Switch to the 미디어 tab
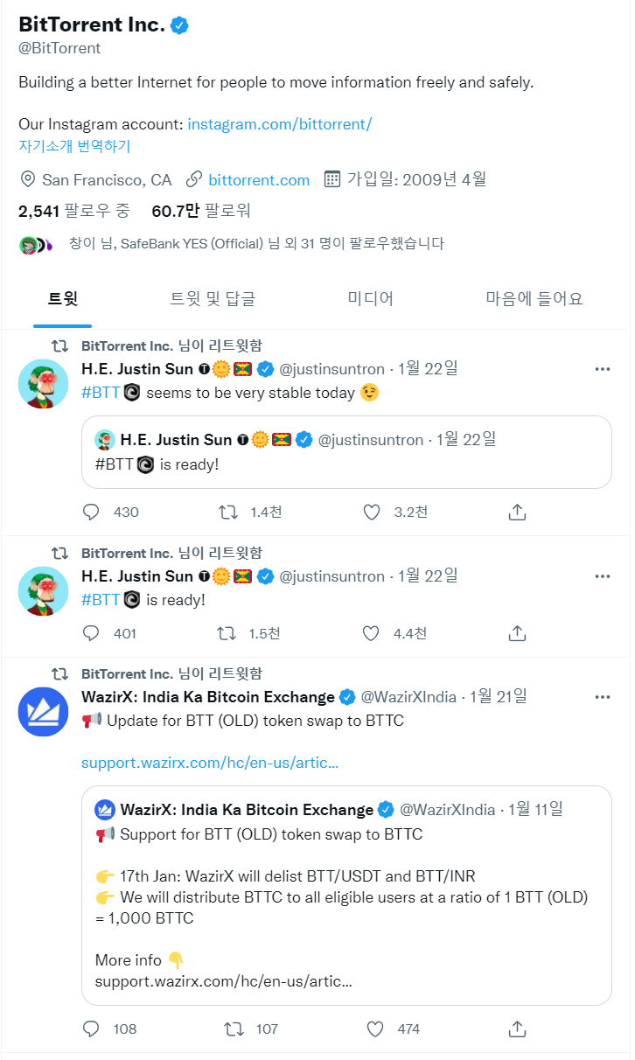635x1060 pixels. (x=370, y=298)
